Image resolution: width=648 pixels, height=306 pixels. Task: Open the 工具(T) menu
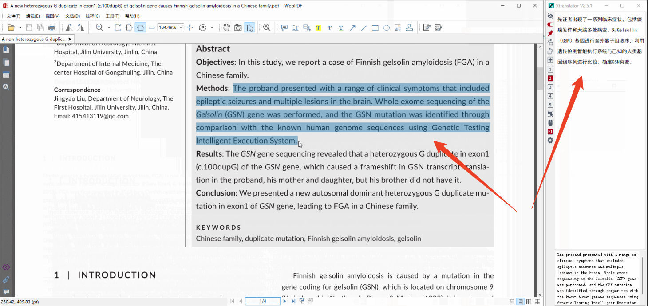coord(112,16)
